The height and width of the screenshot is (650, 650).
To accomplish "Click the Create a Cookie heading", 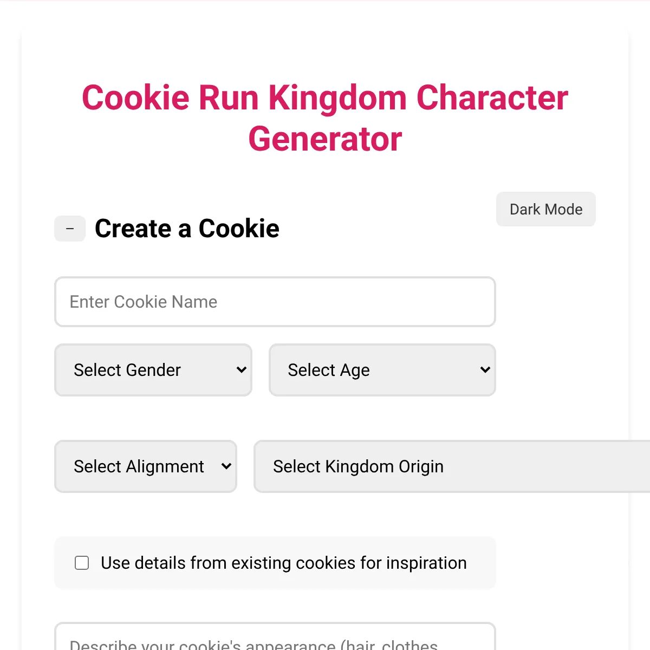I will pos(187,229).
